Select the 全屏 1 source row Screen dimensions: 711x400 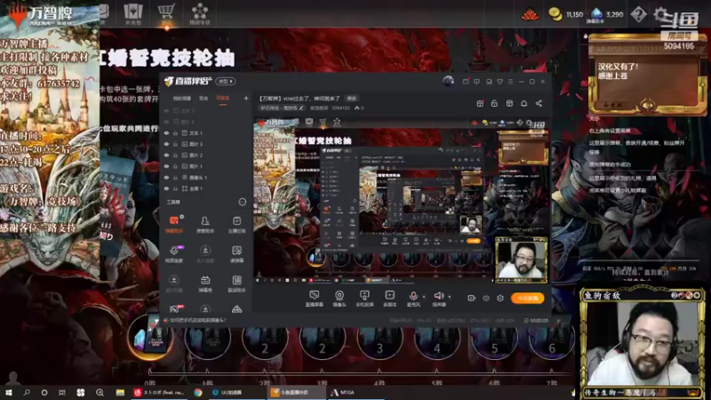206,188
